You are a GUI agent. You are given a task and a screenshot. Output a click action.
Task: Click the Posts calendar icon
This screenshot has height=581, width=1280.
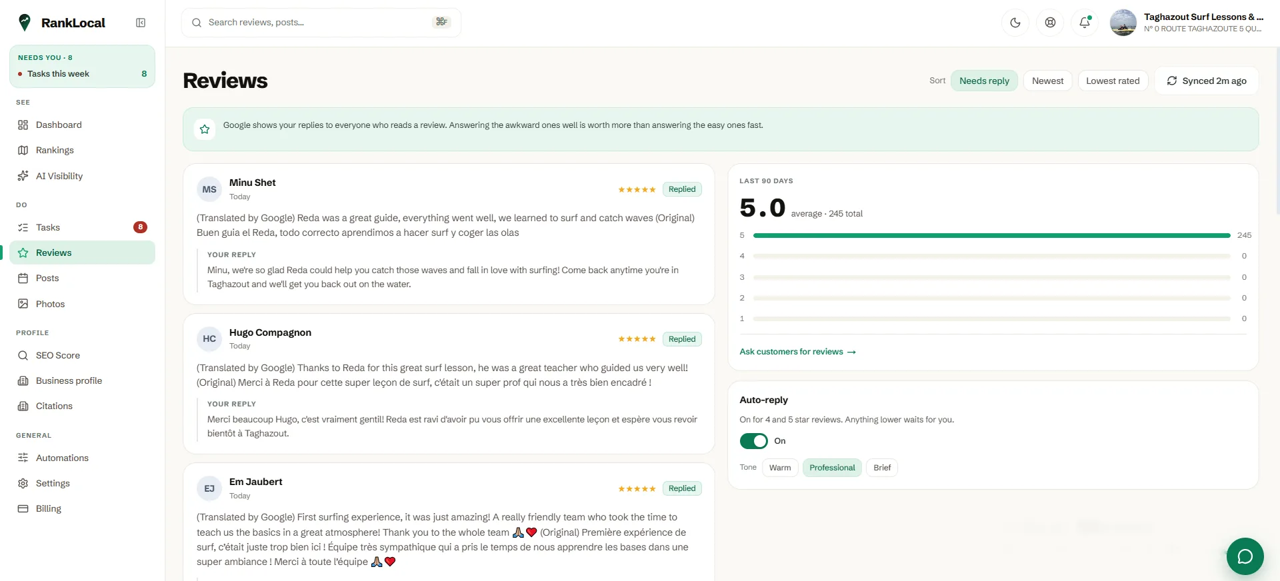(23, 278)
